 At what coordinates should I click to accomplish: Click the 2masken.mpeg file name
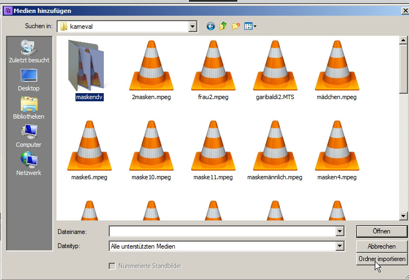[x=152, y=97]
